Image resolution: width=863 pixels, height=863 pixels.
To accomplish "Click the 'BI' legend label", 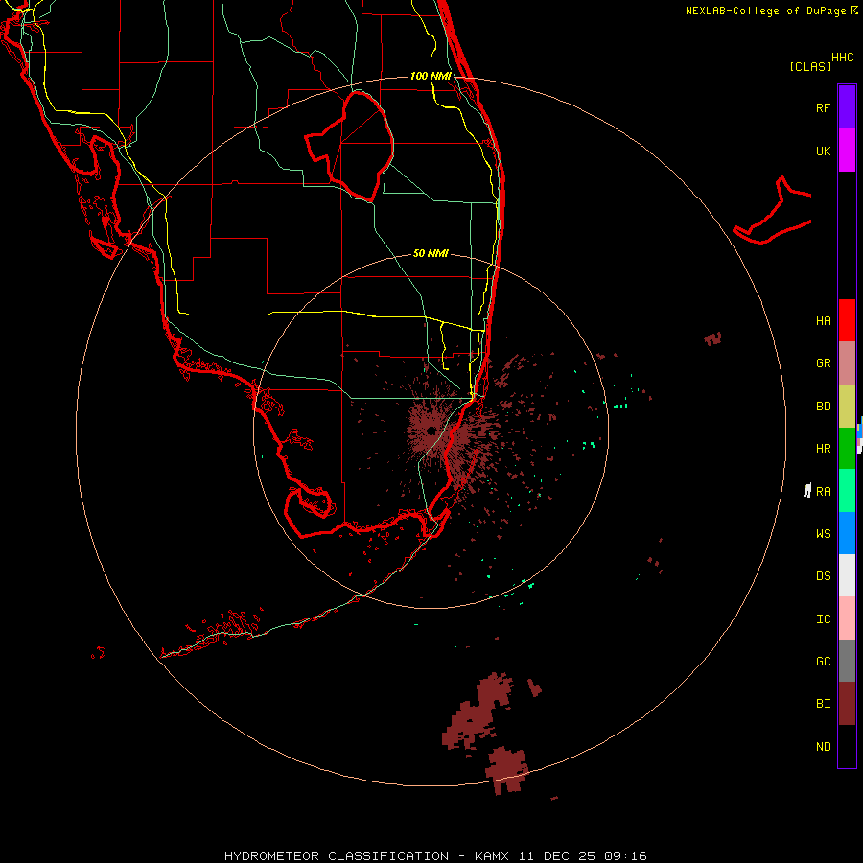I will [x=823, y=704].
